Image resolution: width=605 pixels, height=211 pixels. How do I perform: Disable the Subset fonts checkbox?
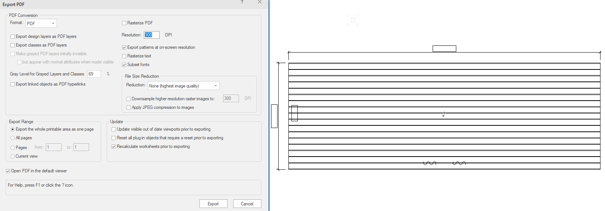124,65
